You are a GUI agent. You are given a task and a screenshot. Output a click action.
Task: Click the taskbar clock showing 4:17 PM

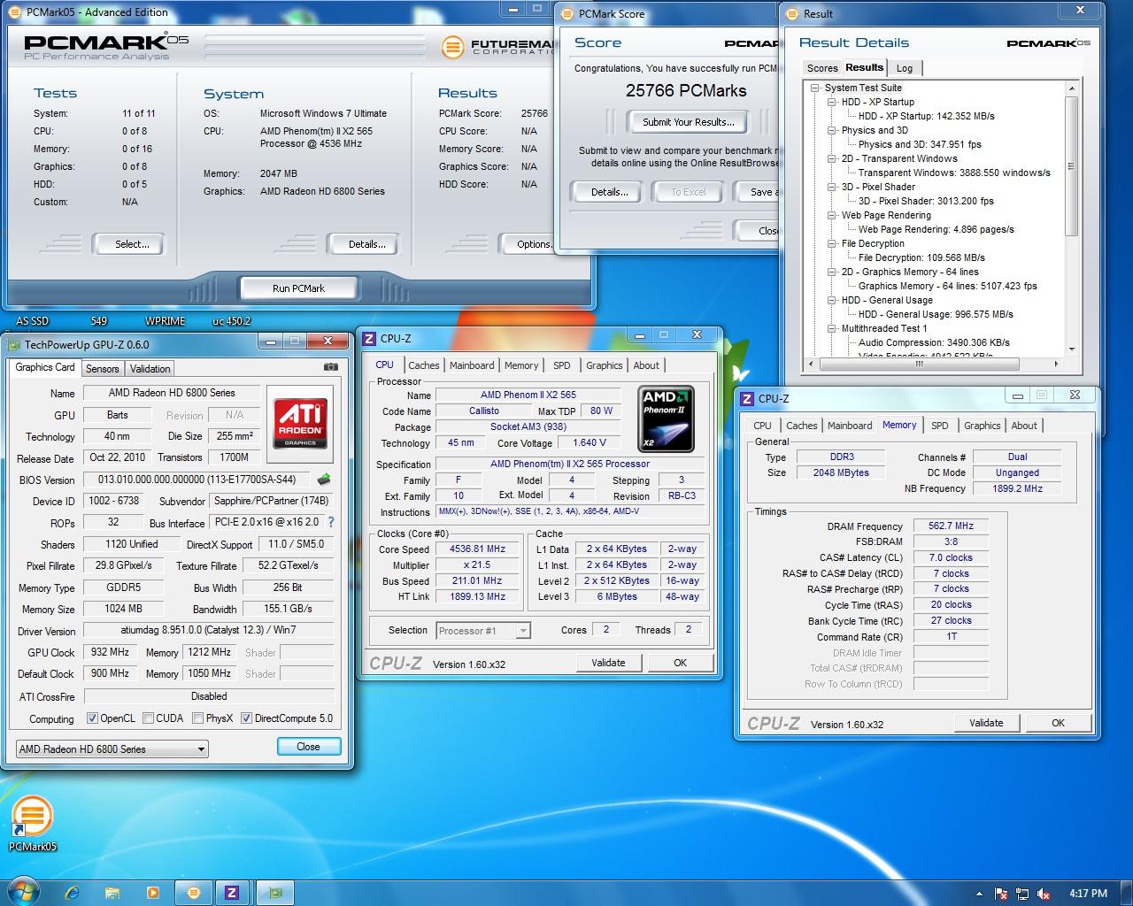pyautogui.click(x=1088, y=894)
